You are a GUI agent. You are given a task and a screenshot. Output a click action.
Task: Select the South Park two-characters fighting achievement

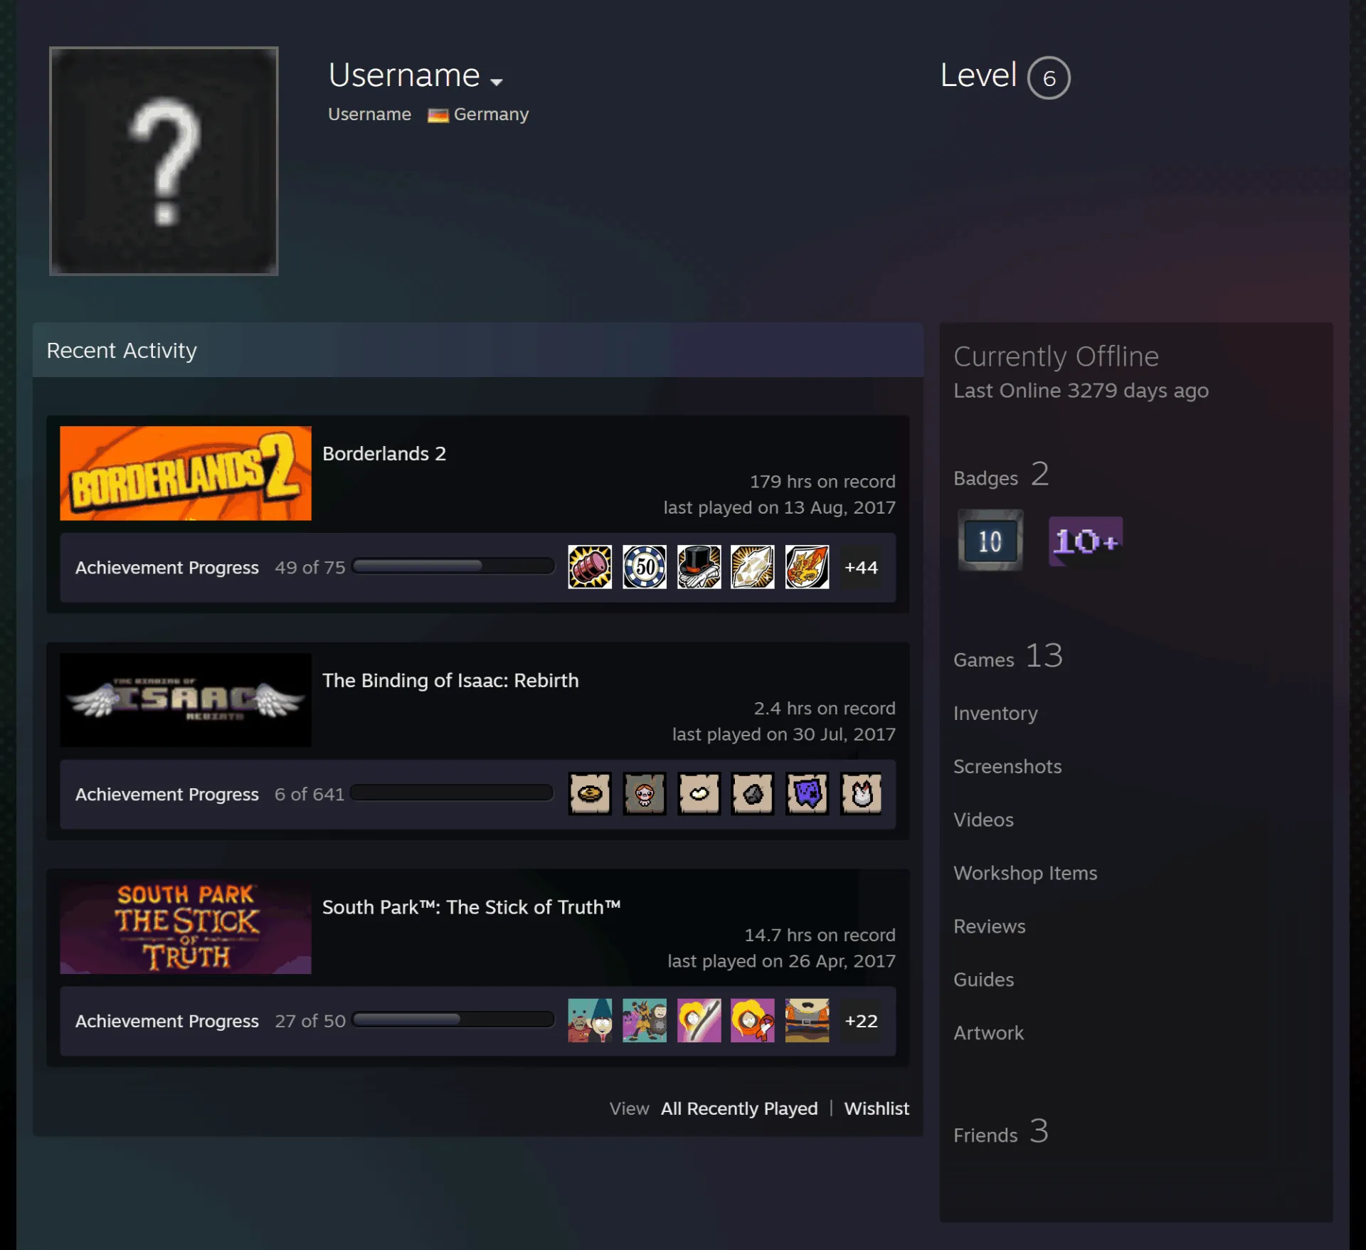click(x=644, y=1020)
